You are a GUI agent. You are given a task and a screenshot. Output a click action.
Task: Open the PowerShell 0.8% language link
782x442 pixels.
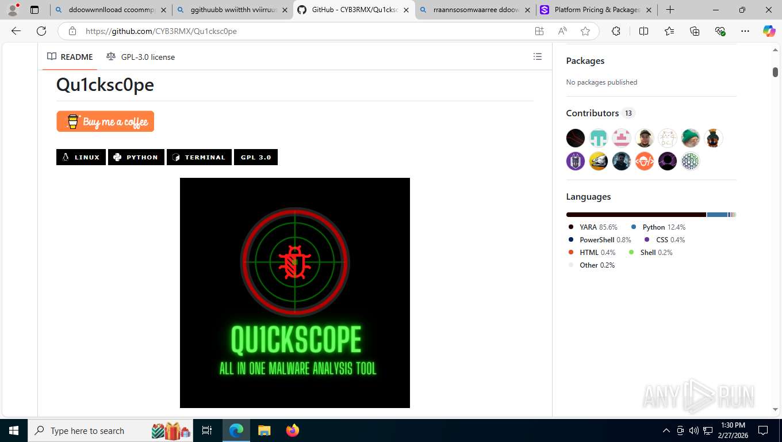click(x=599, y=240)
